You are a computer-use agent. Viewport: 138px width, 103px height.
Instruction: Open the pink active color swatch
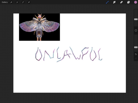click(x=135, y=2)
